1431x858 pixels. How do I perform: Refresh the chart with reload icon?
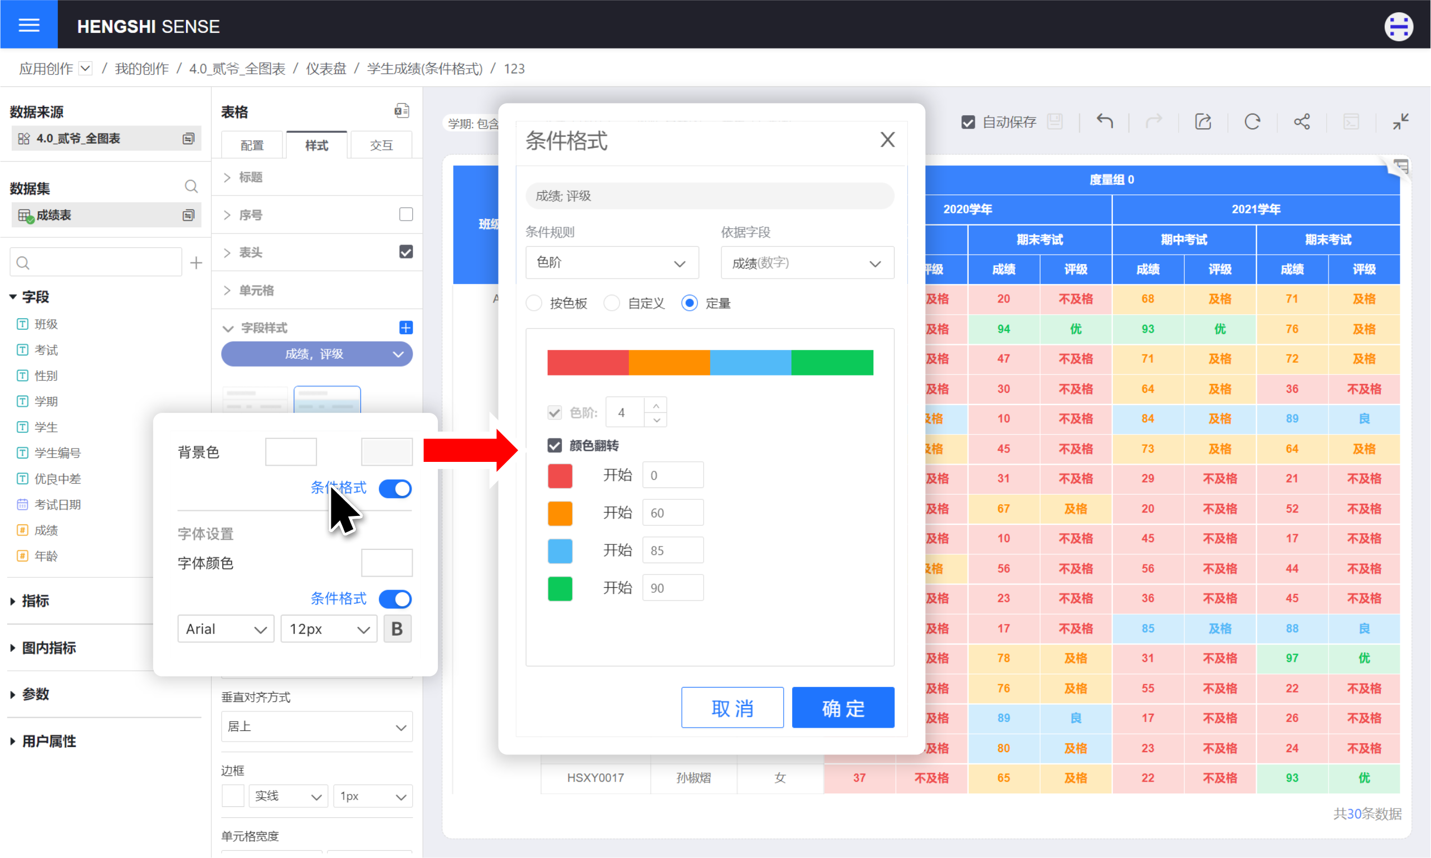(1252, 121)
